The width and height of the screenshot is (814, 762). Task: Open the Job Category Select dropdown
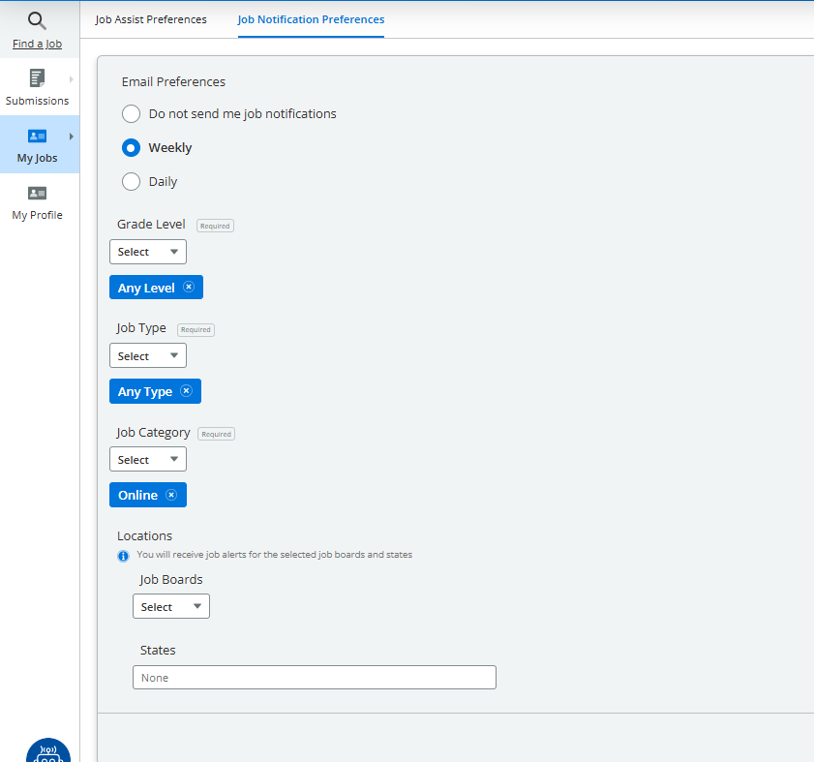pyautogui.click(x=148, y=460)
